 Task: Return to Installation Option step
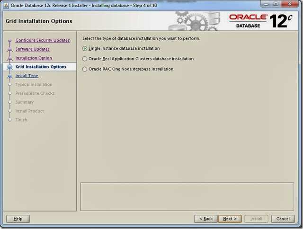click(34, 58)
